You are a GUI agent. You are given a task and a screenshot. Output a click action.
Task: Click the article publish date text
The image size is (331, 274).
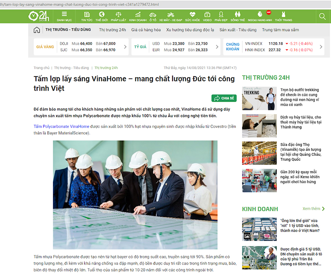pyautogui.click(x=200, y=68)
